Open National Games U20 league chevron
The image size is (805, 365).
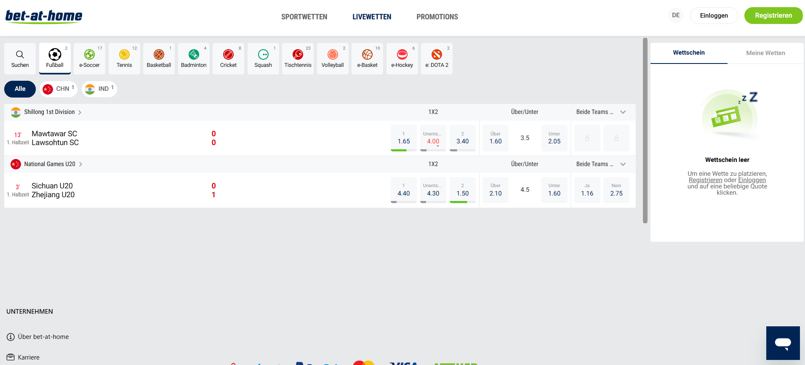[80, 164]
